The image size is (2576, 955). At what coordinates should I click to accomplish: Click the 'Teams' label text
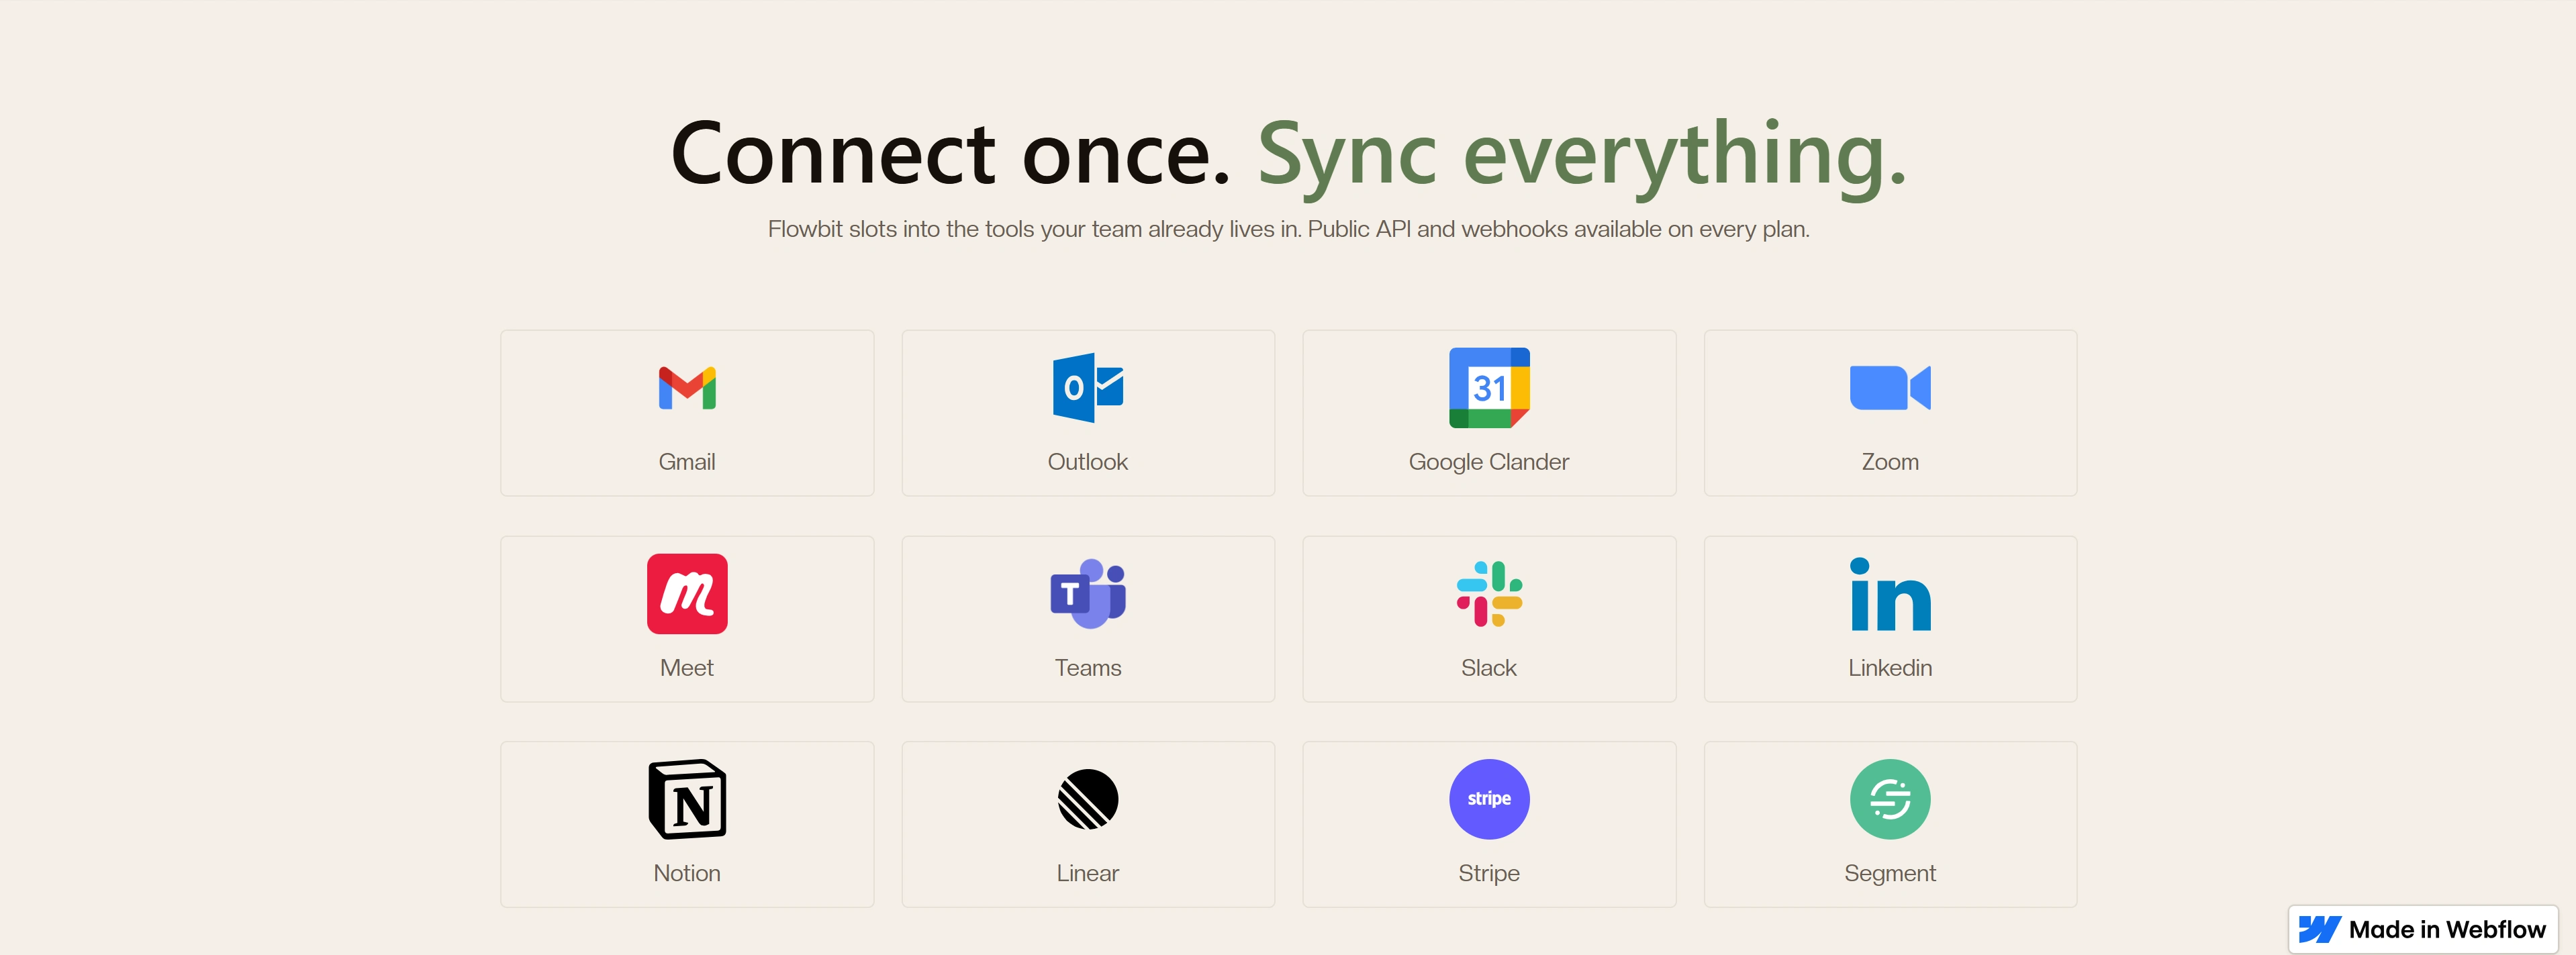1088,668
